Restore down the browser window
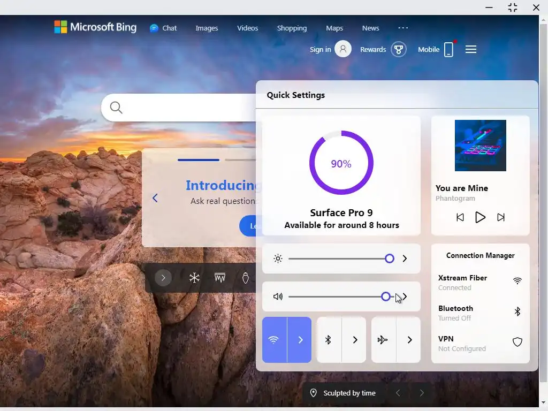The height and width of the screenshot is (411, 548). [512, 7]
